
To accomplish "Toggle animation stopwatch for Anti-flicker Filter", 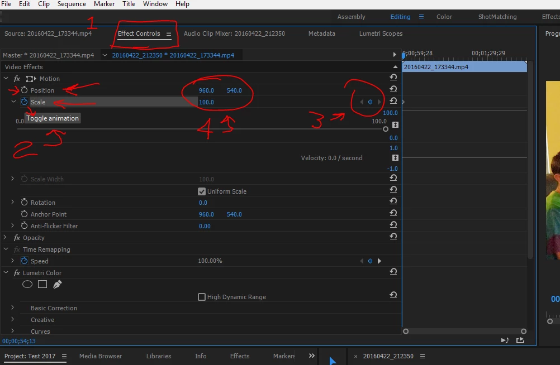I will 24,225.
